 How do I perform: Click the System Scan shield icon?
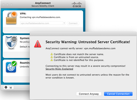click(11, 43)
